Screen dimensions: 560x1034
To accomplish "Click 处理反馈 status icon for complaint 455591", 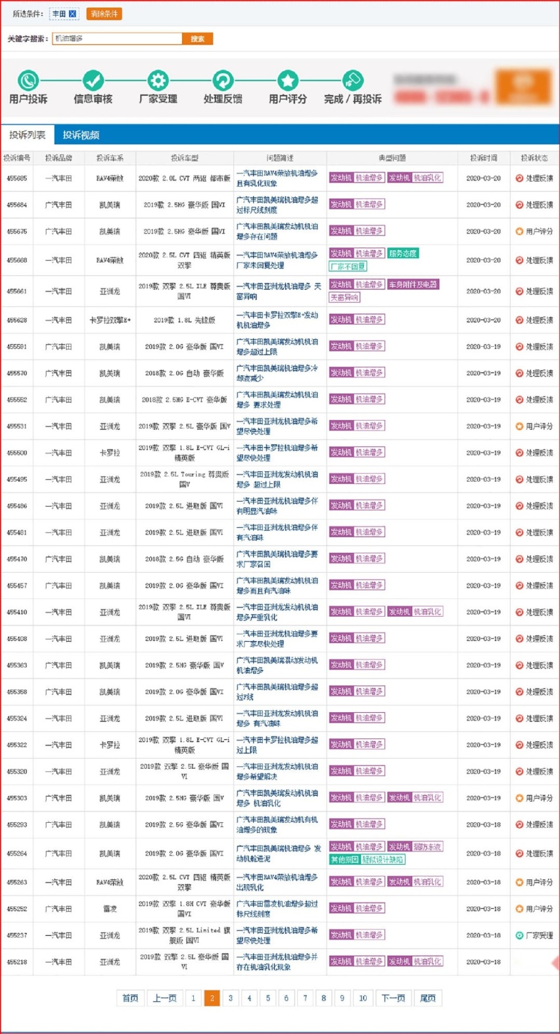I will click(519, 347).
